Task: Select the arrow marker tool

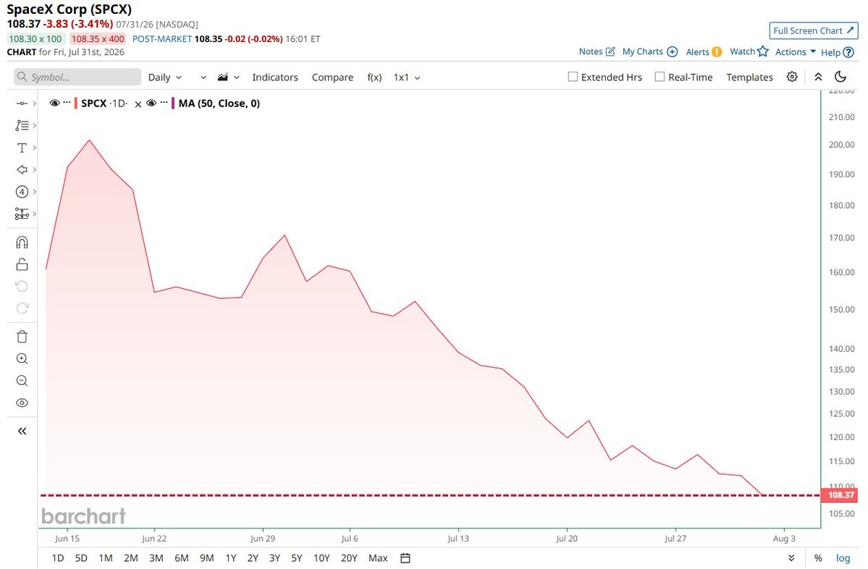Action: (x=22, y=169)
